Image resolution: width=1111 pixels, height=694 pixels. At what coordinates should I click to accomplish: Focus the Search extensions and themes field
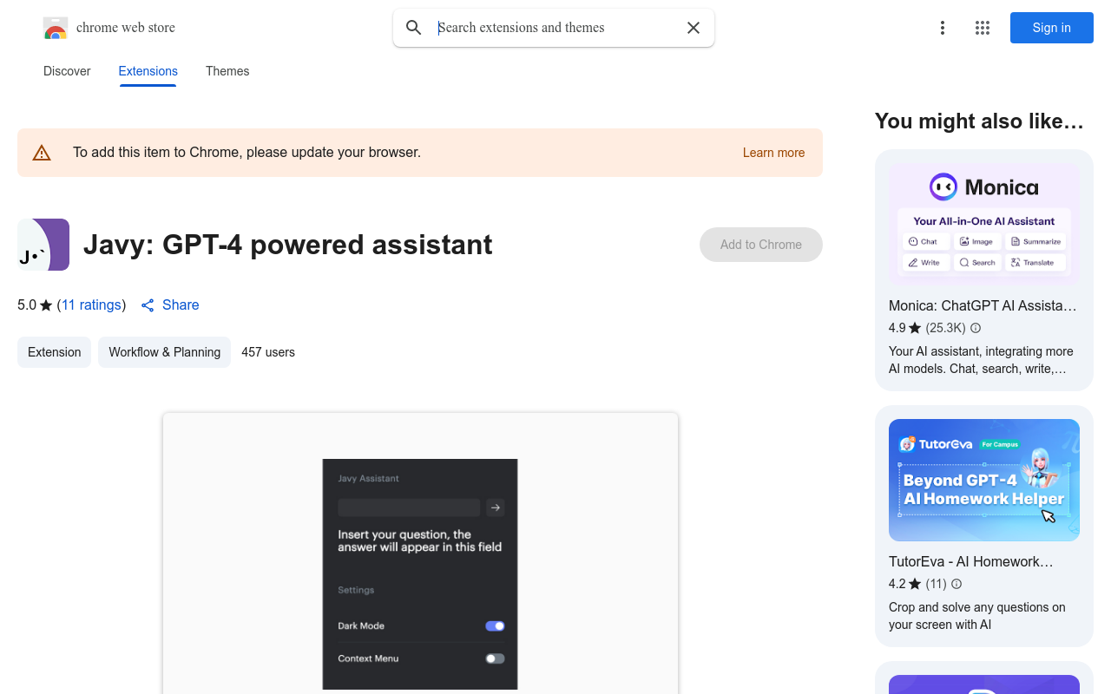click(555, 28)
